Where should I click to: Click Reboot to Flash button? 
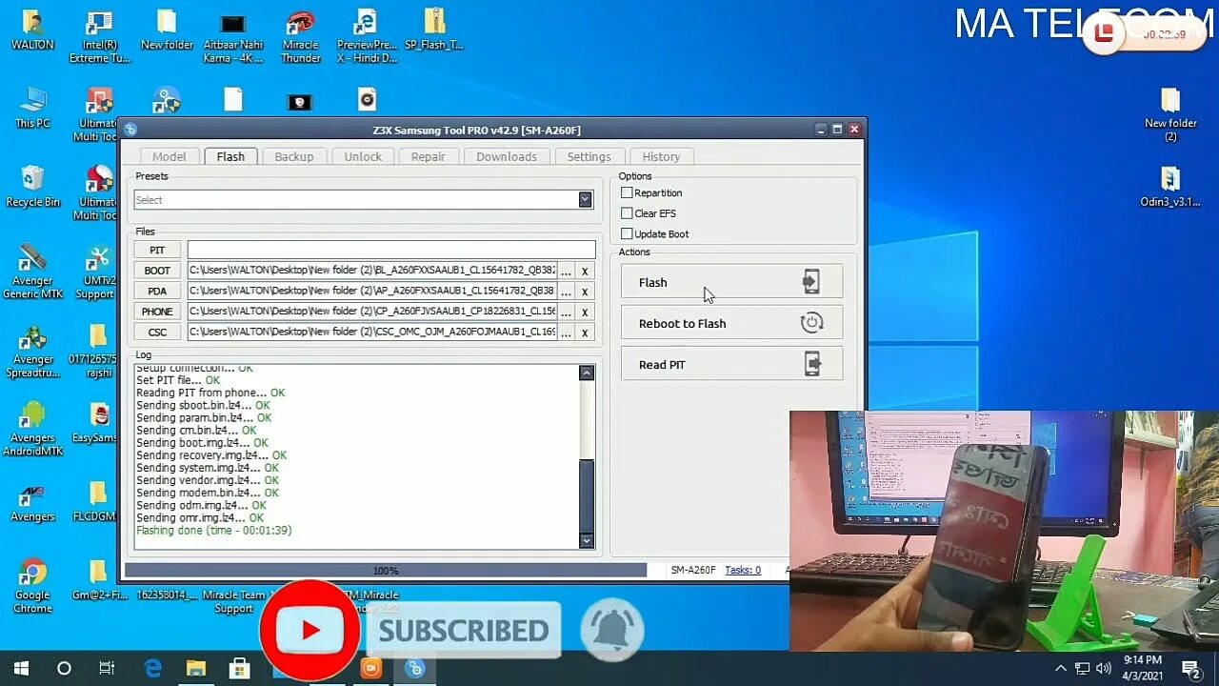tap(731, 323)
